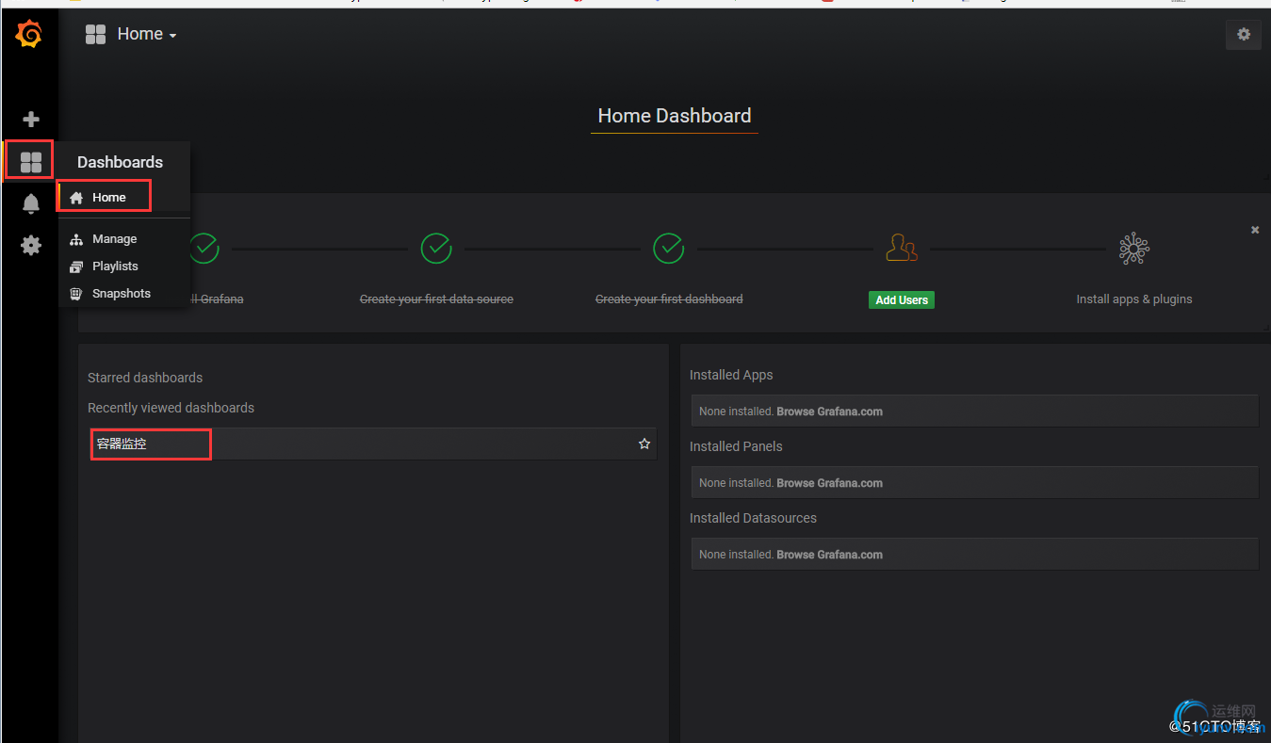Image resolution: width=1271 pixels, height=743 pixels.
Task: Select Manage in the Dashboards menu
Action: pyautogui.click(x=114, y=239)
